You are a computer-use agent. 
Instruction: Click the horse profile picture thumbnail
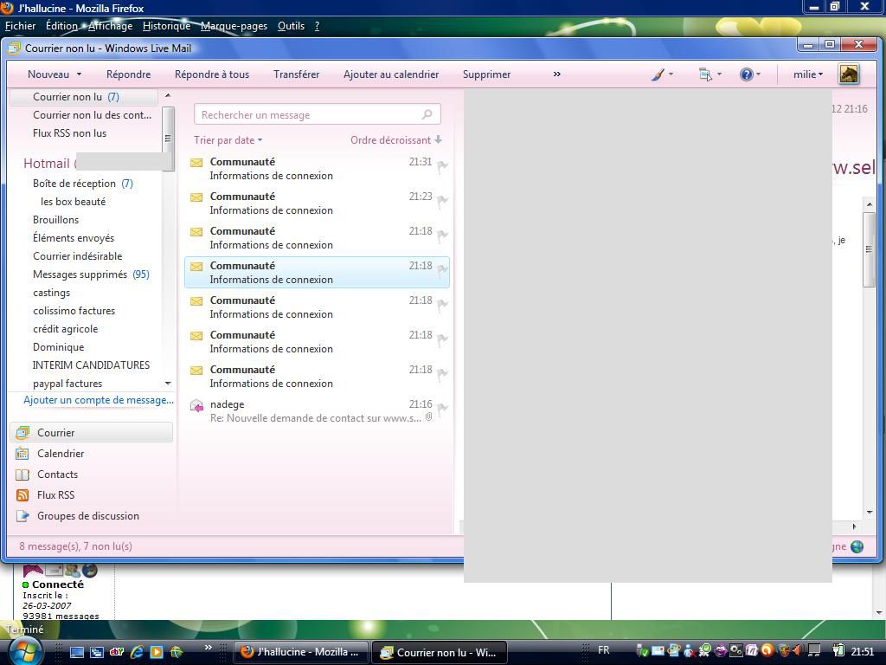pyautogui.click(x=848, y=74)
